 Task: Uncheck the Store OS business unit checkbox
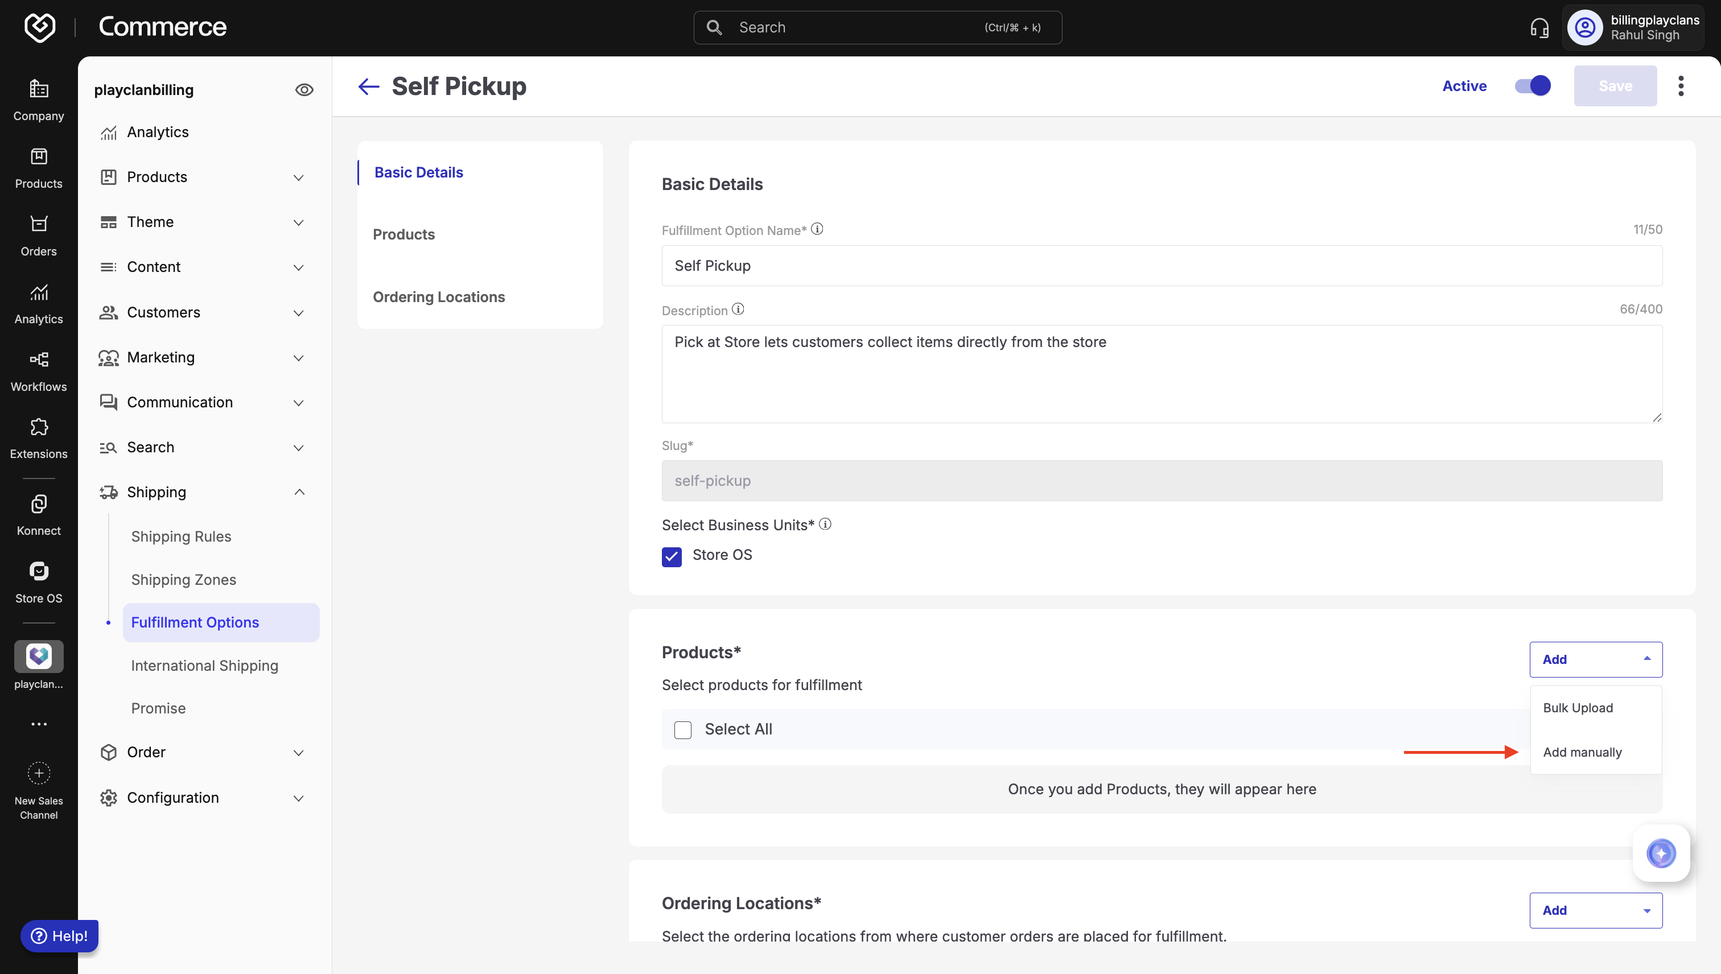click(x=671, y=556)
